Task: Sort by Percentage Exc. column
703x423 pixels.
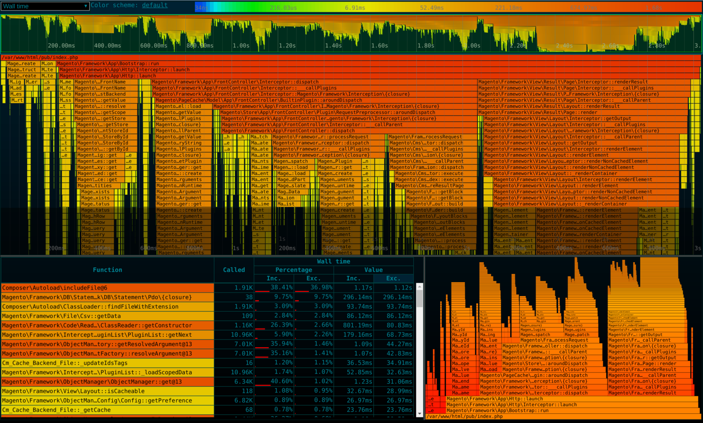Action: [314, 278]
